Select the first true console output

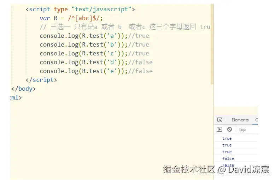tap(227, 138)
